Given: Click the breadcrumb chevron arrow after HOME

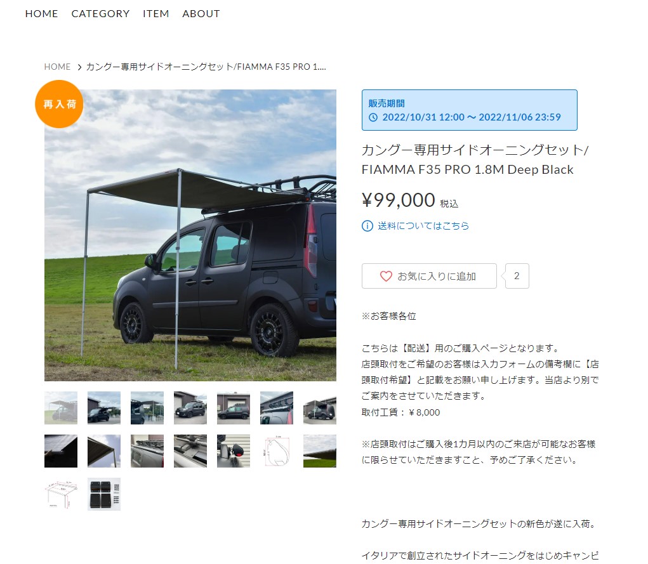Looking at the screenshot, I should coord(79,67).
